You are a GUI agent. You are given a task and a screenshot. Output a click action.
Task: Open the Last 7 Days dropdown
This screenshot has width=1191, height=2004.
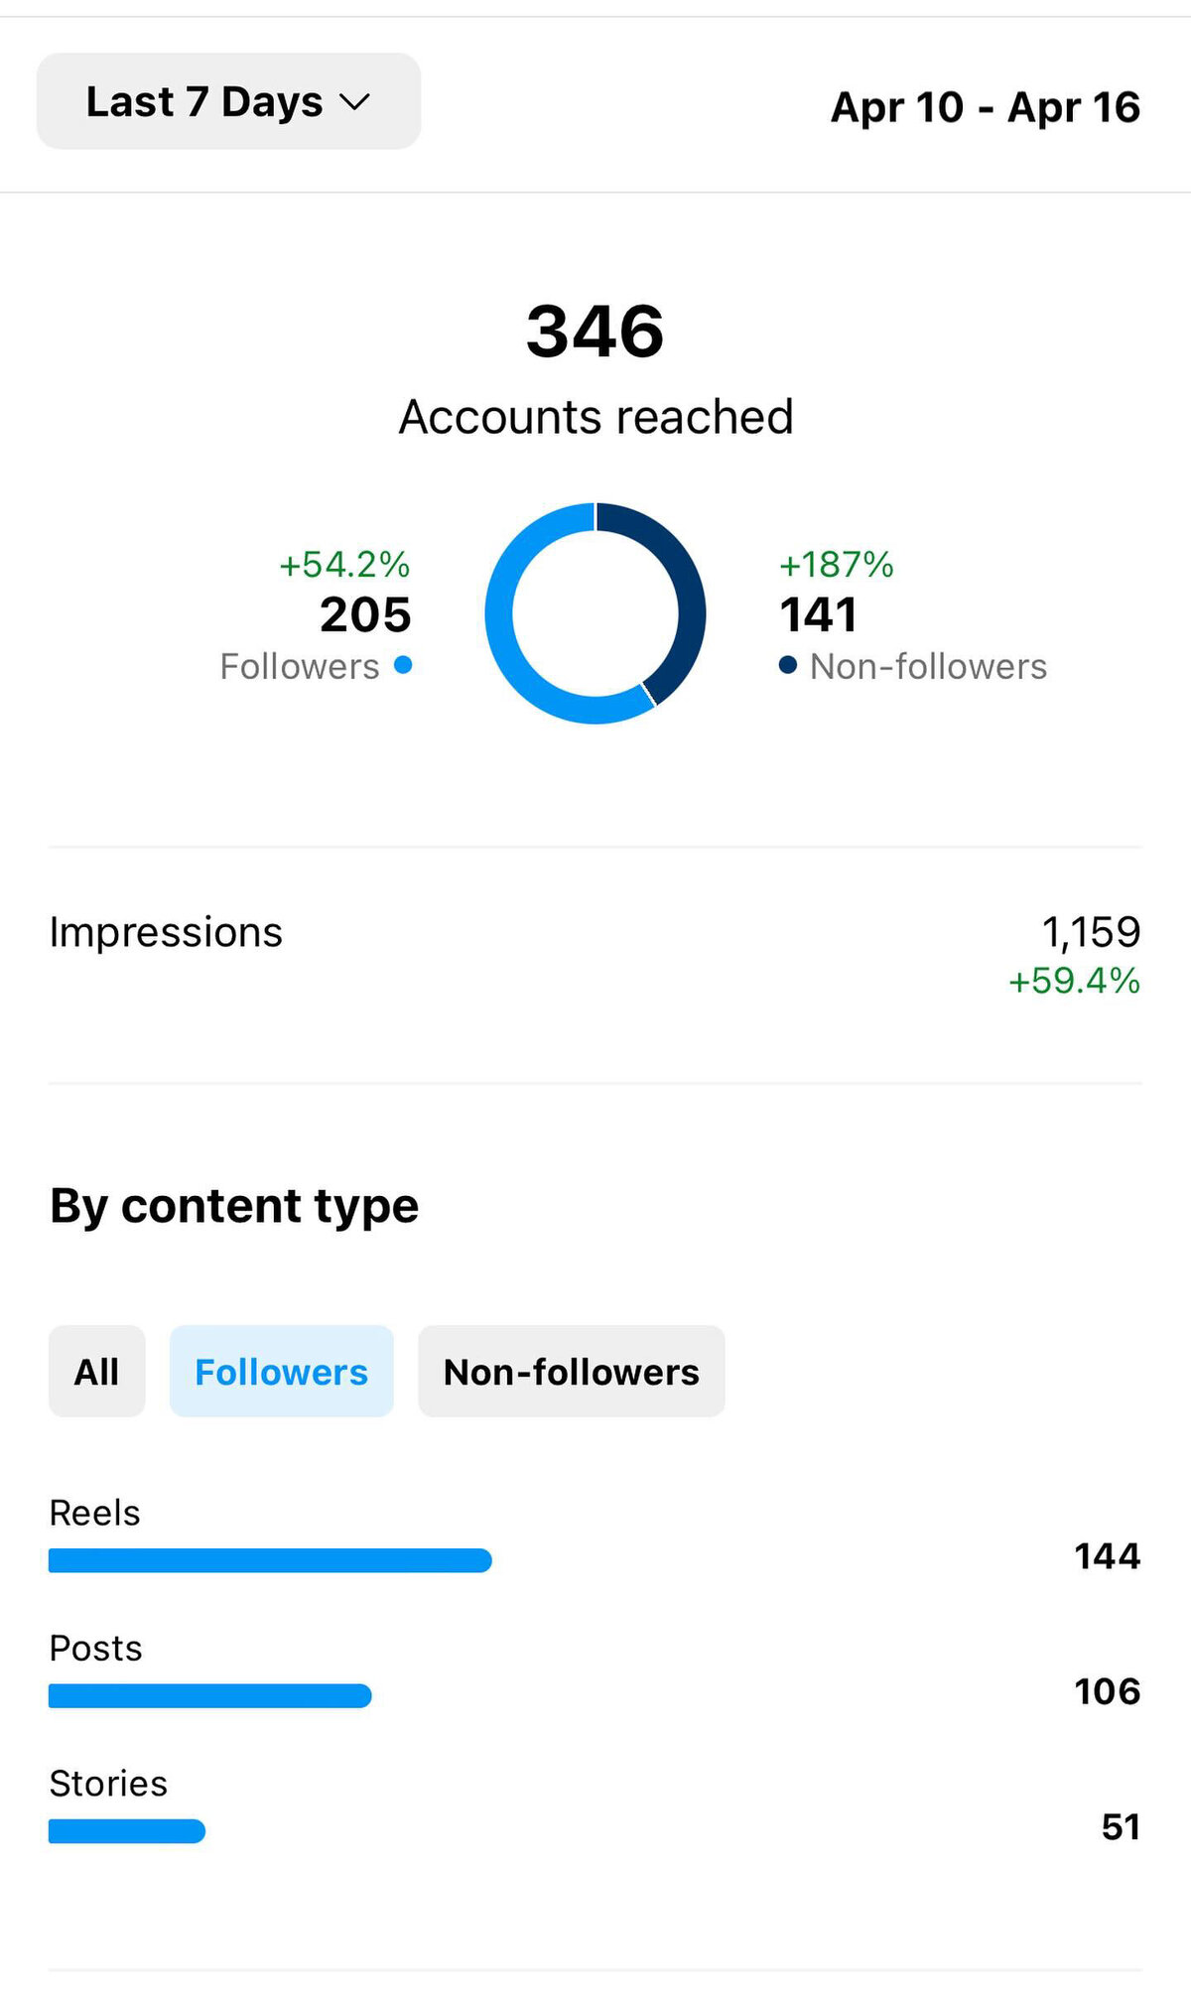(228, 101)
